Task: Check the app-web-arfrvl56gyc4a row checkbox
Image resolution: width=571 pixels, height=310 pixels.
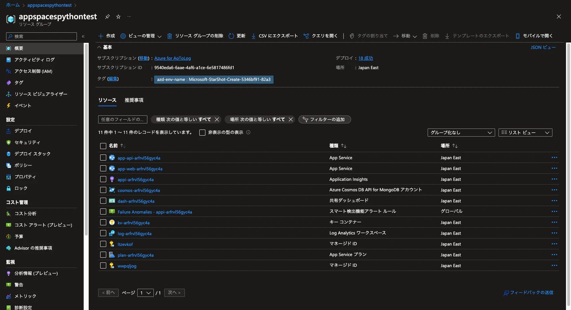Action: coord(103,168)
